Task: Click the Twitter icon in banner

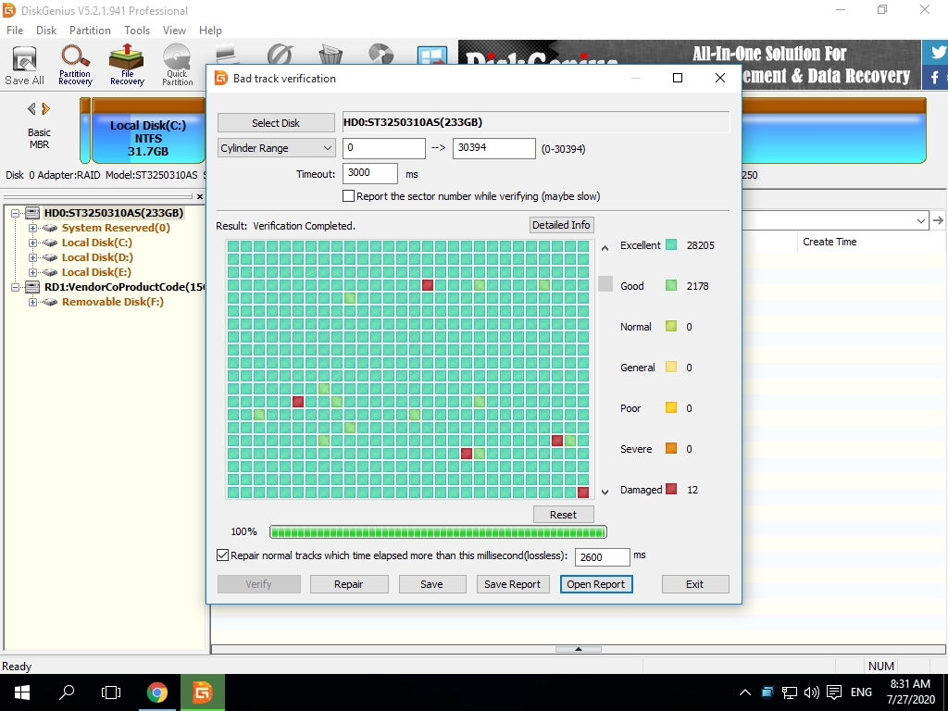Action: pyautogui.click(x=937, y=52)
